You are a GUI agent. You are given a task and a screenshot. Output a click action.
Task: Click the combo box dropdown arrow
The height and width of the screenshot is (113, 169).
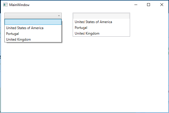pyautogui.click(x=59, y=16)
